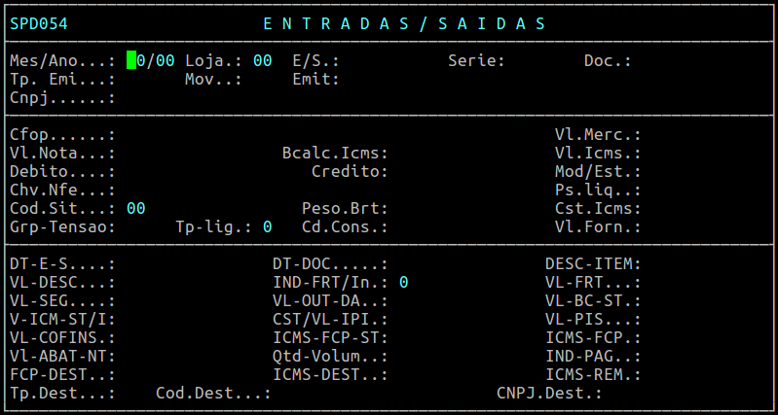The width and height of the screenshot is (778, 415).
Task: Click the Loja field showing 00
Action: pos(262,60)
